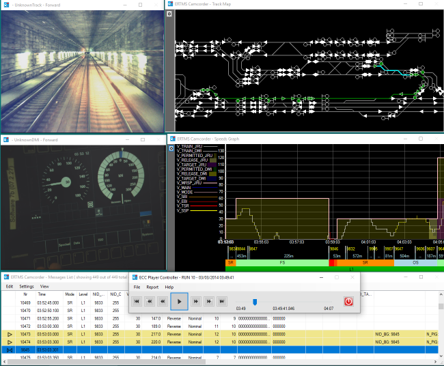The image size is (444, 366).
Task: Open the Help menu in ECC Player Controller
Action: 169,287
